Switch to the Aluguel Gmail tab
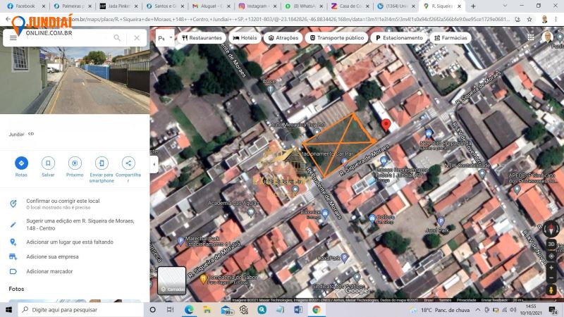The width and height of the screenshot is (564, 317). tap(211, 6)
